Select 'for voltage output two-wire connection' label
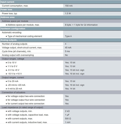This screenshot has height=124, width=121. point(26,96)
